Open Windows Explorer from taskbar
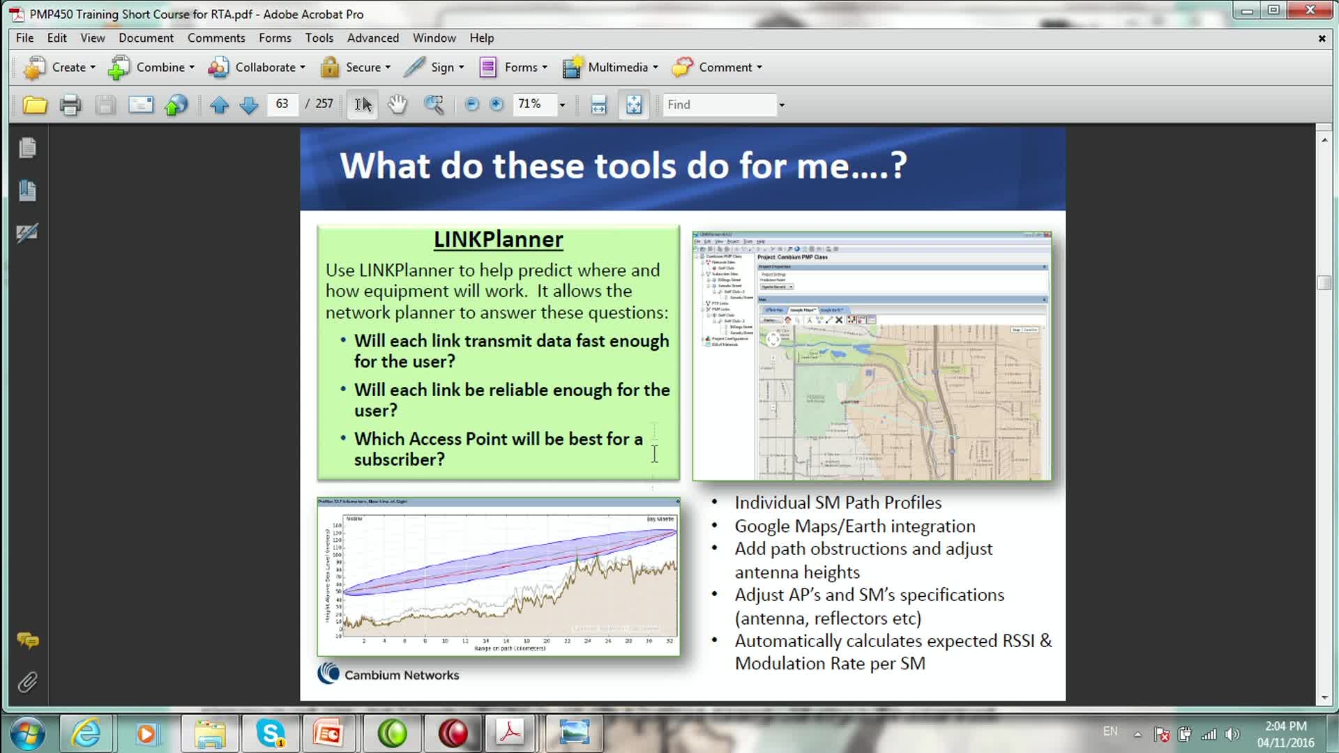Image resolution: width=1339 pixels, height=753 pixels. [x=209, y=733]
